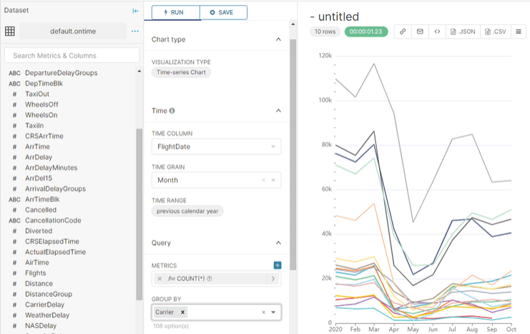
Task: Open the embed code icon
Action: pos(437,31)
